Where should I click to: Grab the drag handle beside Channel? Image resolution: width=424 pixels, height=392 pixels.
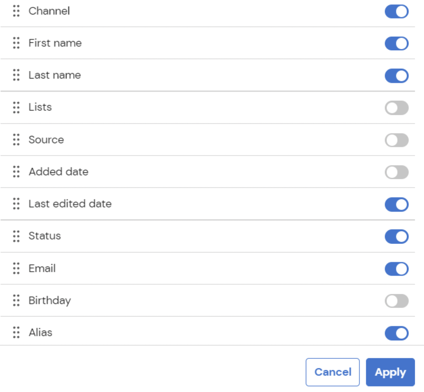coord(16,11)
